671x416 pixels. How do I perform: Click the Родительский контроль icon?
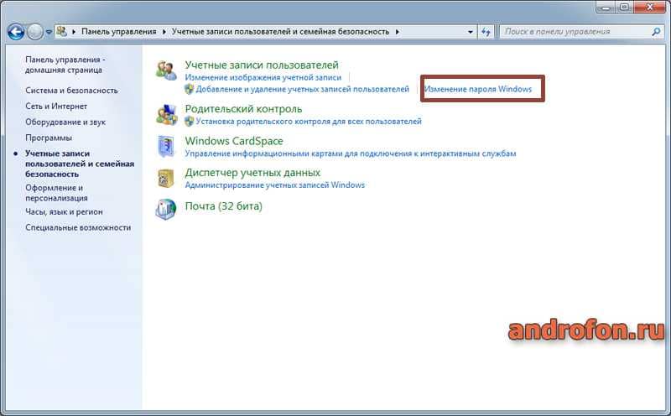[166, 115]
